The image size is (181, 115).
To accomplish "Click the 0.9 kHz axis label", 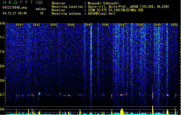I will click(x=3, y=66).
